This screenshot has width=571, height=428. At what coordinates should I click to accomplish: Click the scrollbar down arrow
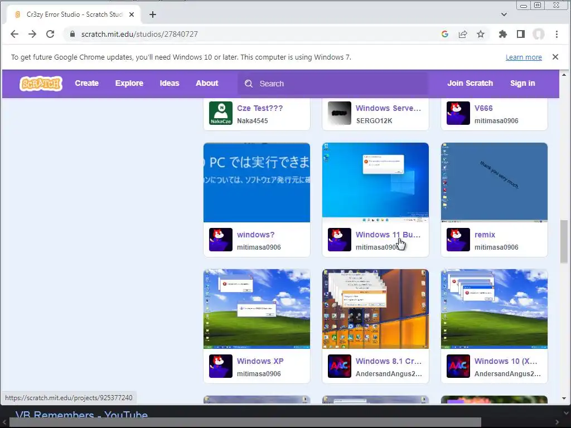[x=564, y=398]
